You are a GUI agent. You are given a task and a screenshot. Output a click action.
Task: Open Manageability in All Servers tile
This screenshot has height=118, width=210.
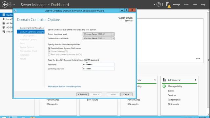point(175,86)
